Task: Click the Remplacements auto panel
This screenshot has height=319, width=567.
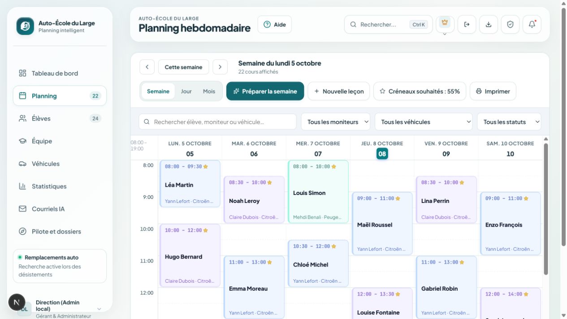Action: (60, 266)
